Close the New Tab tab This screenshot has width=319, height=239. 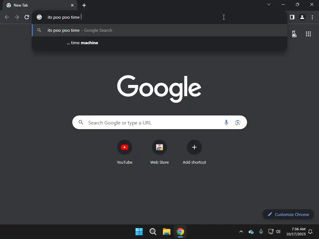pos(72,5)
